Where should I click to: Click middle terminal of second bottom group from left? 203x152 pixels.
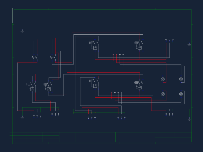point(55,115)
